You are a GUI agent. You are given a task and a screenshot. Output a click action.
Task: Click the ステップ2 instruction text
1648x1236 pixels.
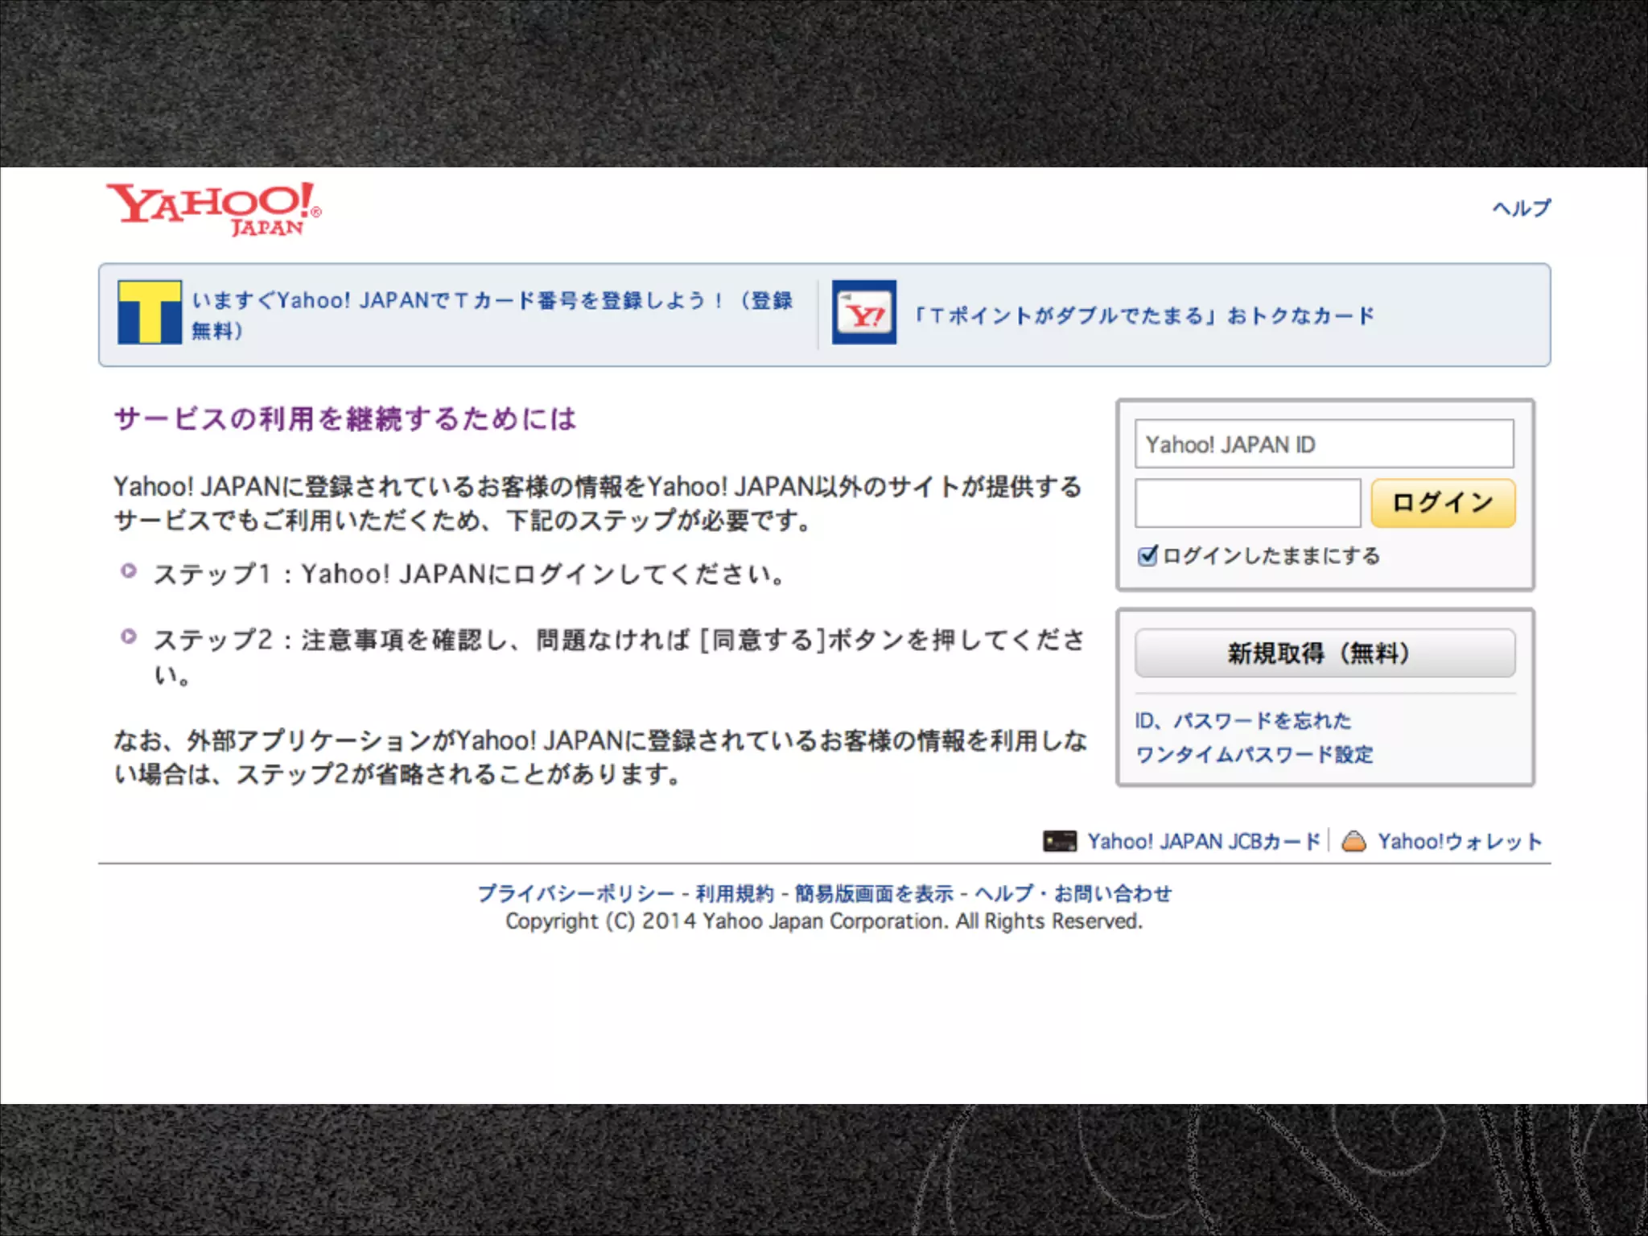(x=619, y=656)
